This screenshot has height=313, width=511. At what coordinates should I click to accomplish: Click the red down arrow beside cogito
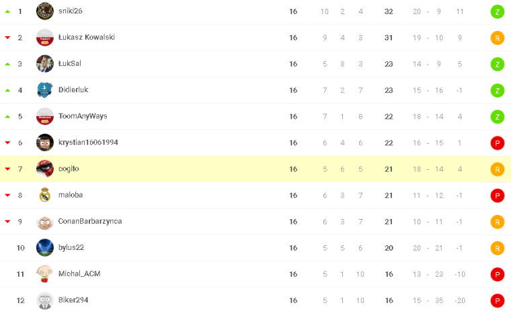(7, 169)
